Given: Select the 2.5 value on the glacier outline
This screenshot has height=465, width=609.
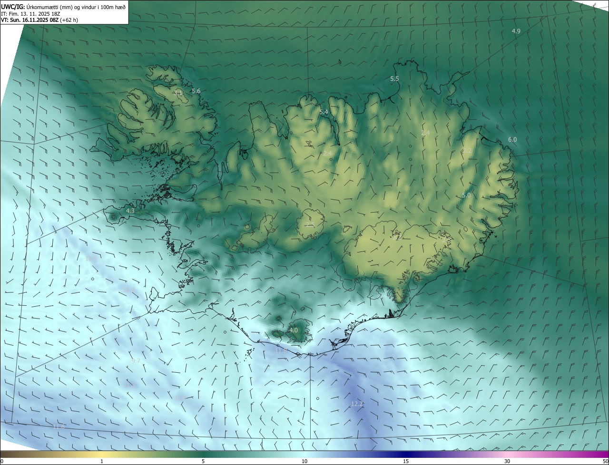Looking at the screenshot, I should (310, 224).
